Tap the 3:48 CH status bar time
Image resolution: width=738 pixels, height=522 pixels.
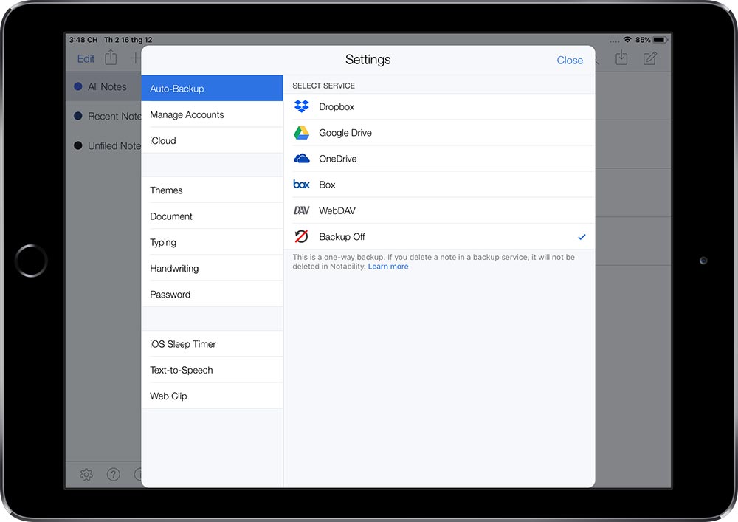click(x=83, y=40)
